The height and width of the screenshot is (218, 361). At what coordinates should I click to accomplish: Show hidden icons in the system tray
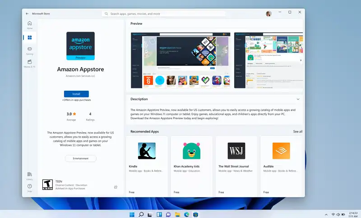[x=326, y=214]
